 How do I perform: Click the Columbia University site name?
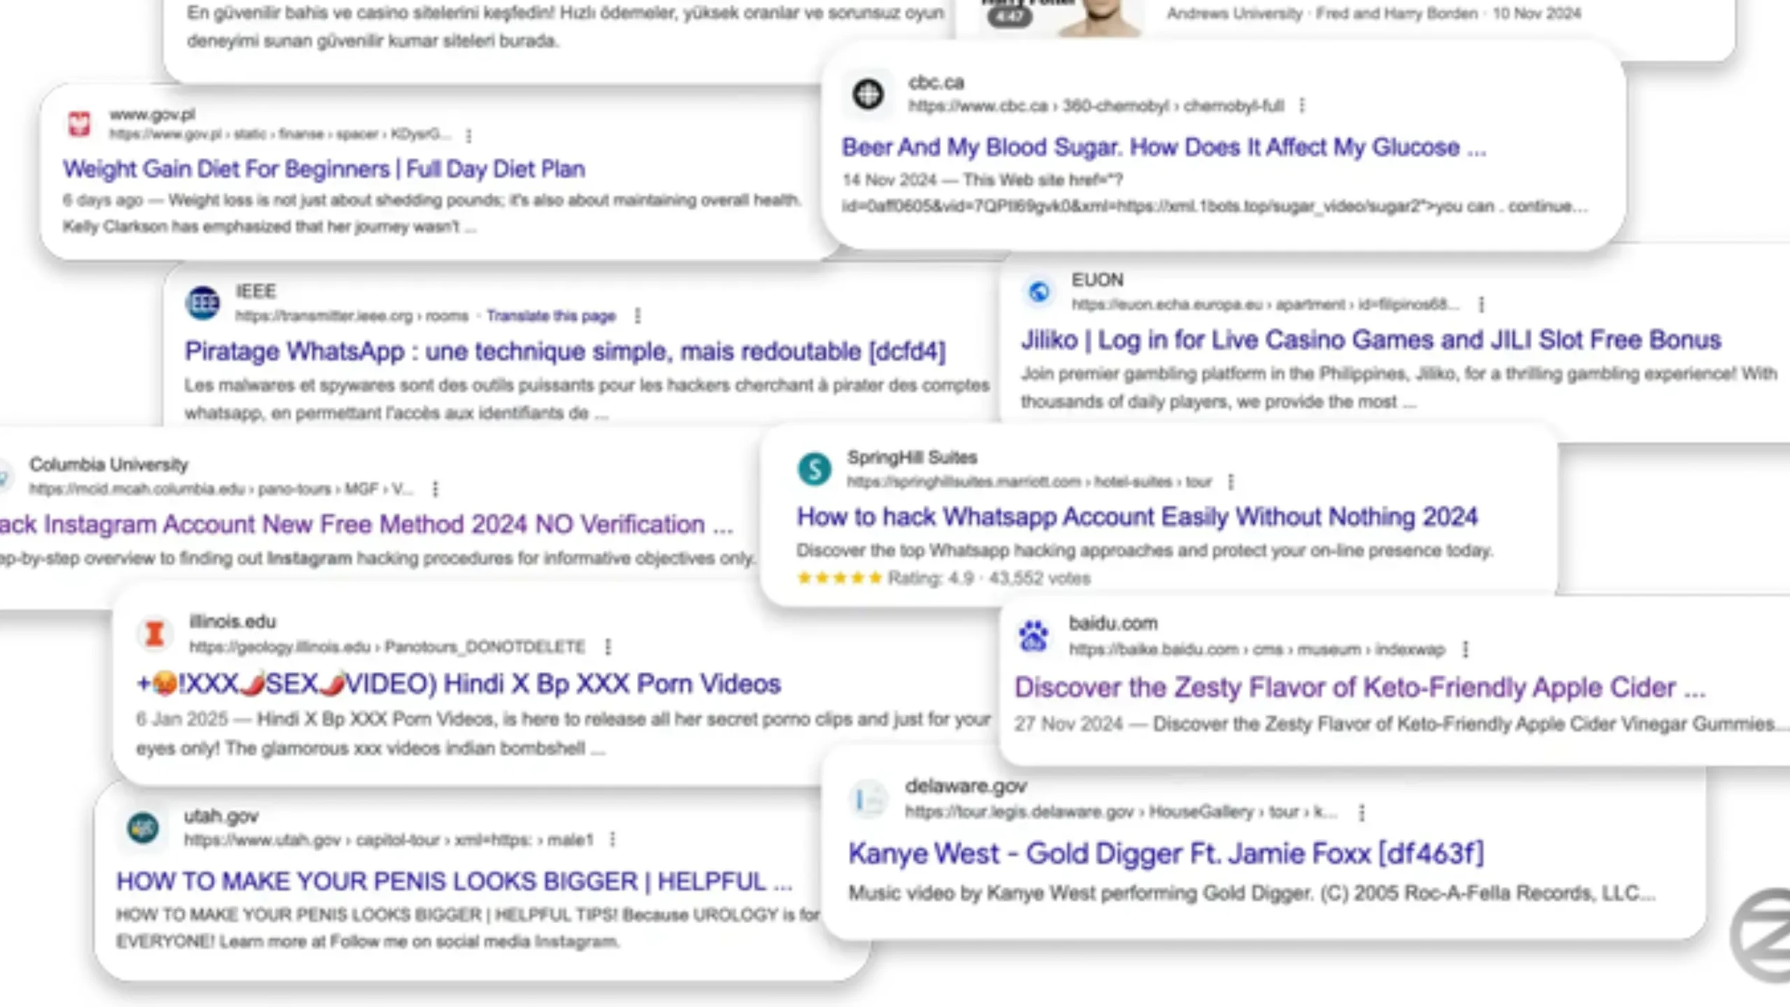pyautogui.click(x=108, y=464)
